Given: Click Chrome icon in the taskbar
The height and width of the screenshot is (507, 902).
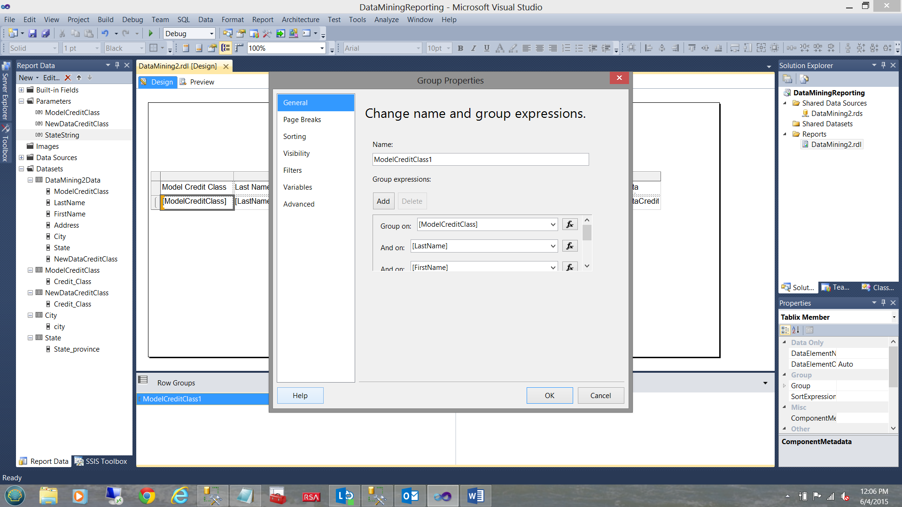Looking at the screenshot, I should pyautogui.click(x=147, y=496).
